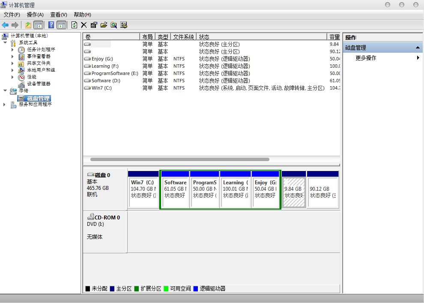The height and width of the screenshot is (303, 424).
Task: Expand the 服务和应用程序 tree node
Action: coord(3,104)
